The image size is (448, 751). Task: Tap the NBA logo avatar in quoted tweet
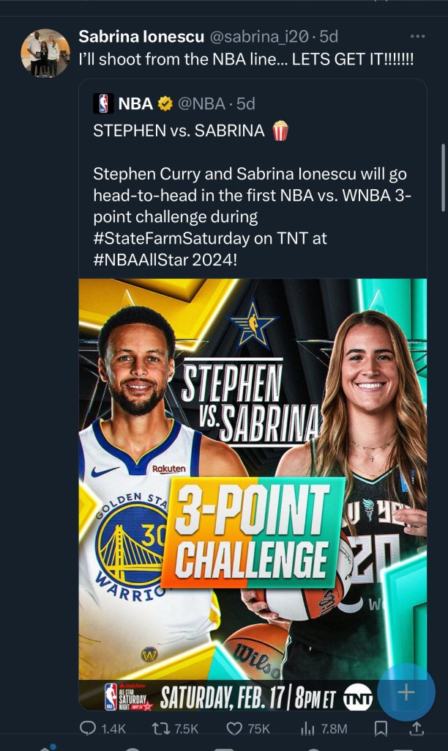coord(103,103)
